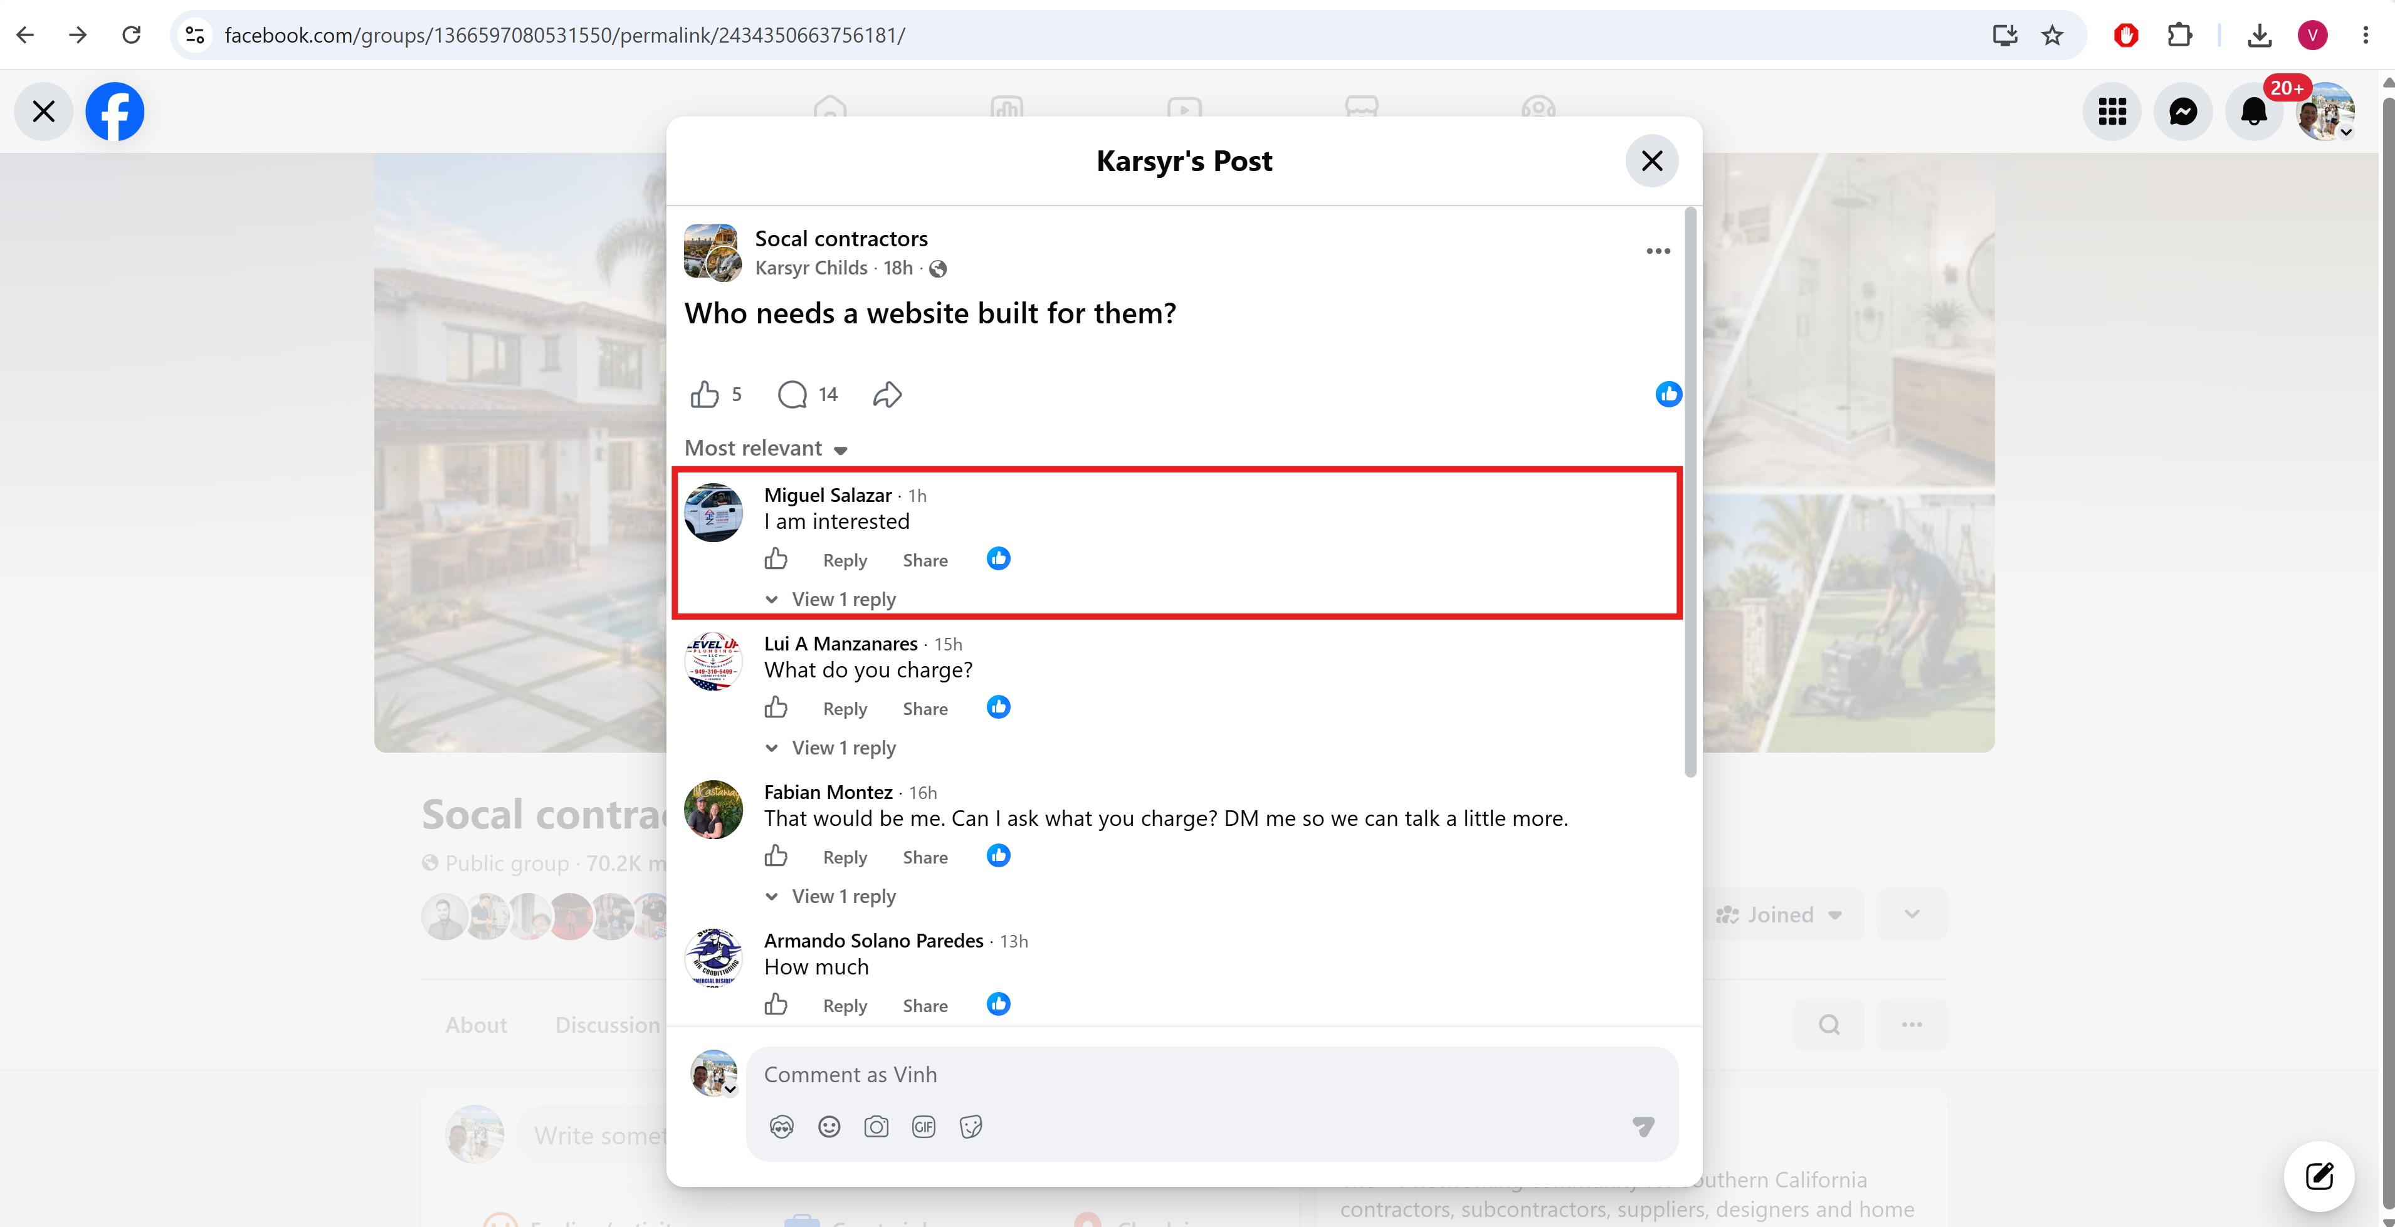Like Armando Solano Paredes's comment
Image resolution: width=2395 pixels, height=1227 pixels.
[776, 1005]
